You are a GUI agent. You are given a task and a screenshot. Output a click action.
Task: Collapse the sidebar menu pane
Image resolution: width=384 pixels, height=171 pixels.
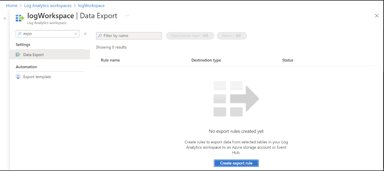pyautogui.click(x=85, y=34)
